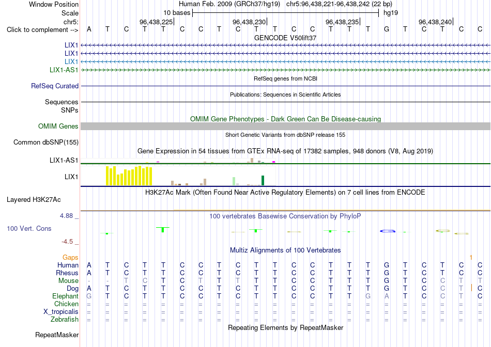Click the Chicken alignment row label
Image resolution: width=491 pixels, height=347 pixels.
[66, 304]
